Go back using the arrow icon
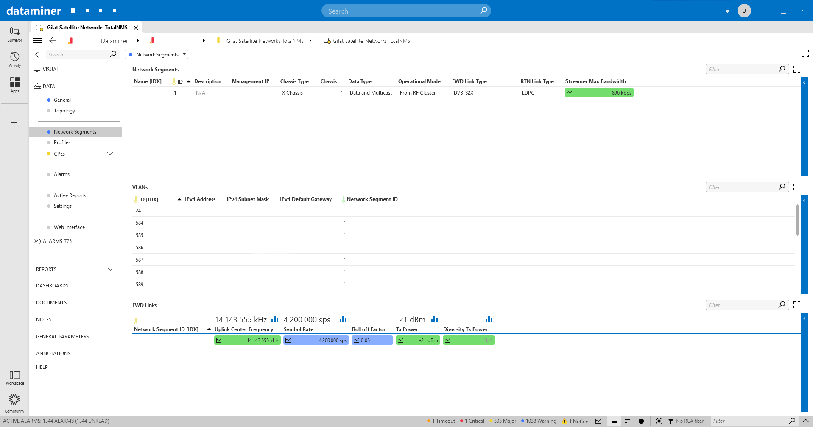The width and height of the screenshot is (813, 427). click(x=53, y=40)
